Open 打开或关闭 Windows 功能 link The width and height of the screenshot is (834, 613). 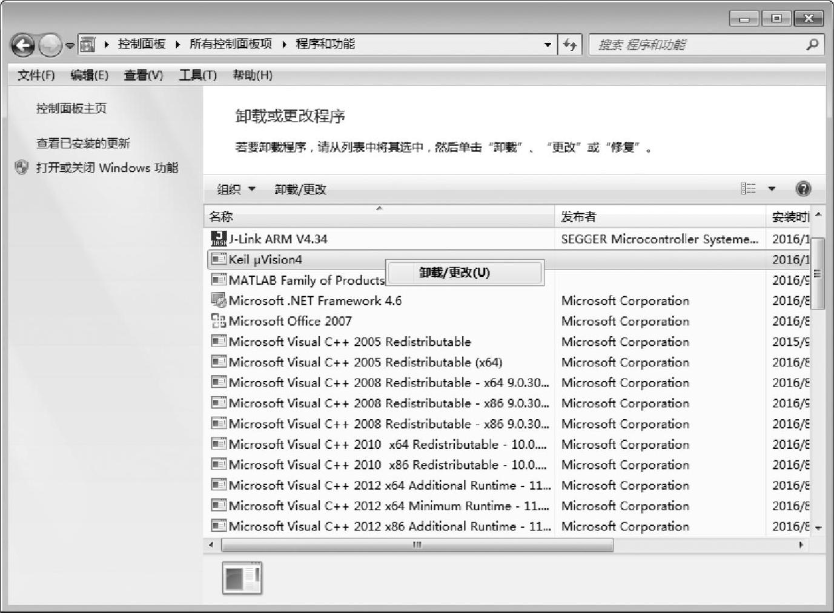[x=107, y=168]
